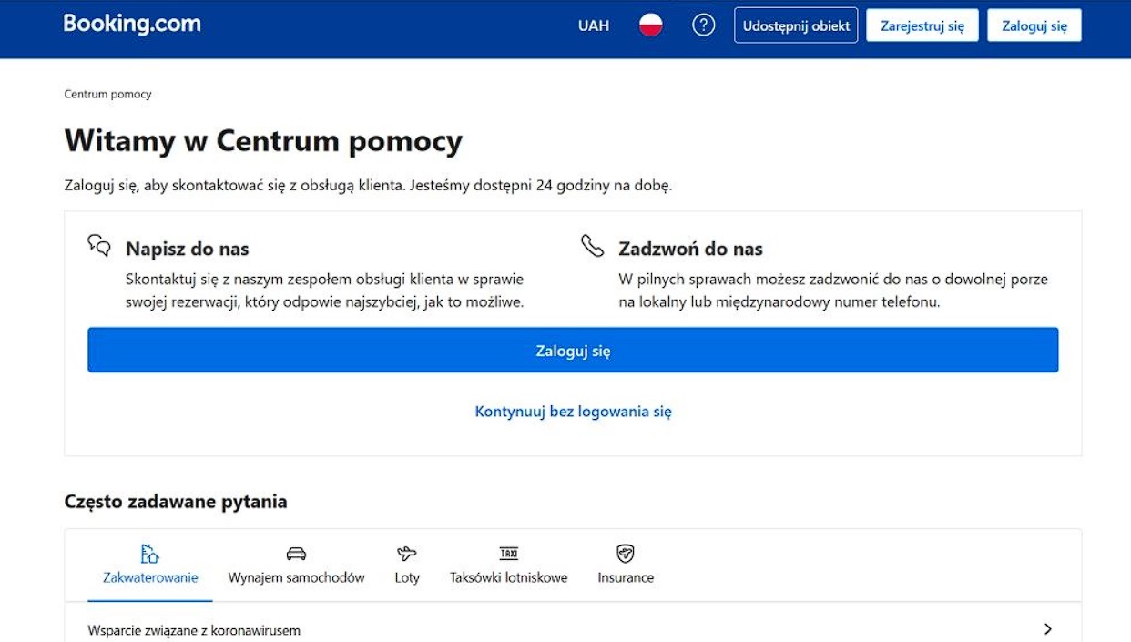Image resolution: width=1131 pixels, height=642 pixels.
Task: Click the Centrum pomocy breadcrumb
Action: (107, 94)
